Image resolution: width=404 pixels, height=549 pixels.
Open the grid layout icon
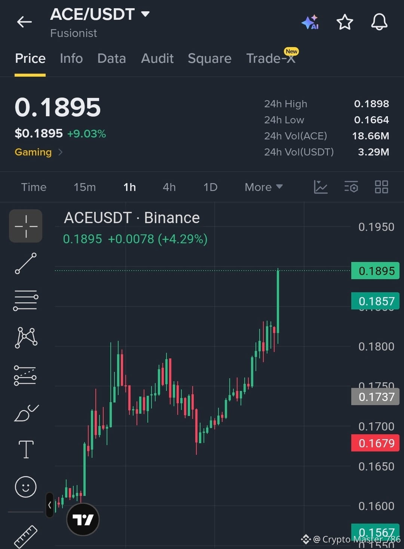pyautogui.click(x=381, y=186)
